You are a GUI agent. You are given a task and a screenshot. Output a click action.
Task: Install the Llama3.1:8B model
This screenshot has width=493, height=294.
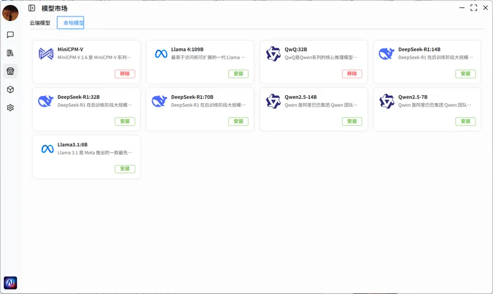[125, 169]
